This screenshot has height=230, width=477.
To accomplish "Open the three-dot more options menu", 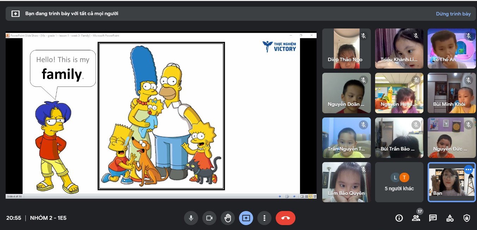I will pyautogui.click(x=264, y=218).
